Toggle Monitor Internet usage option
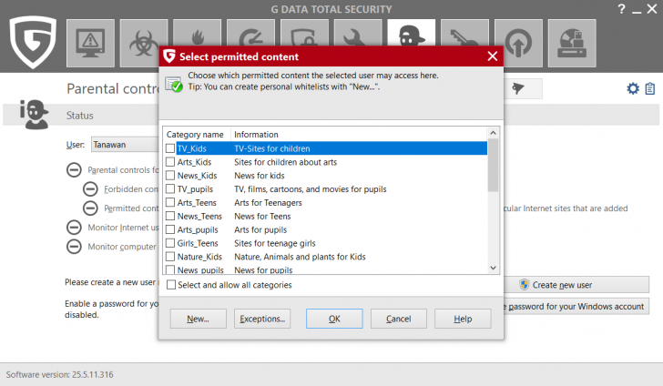Screen dimensions: 663x386 click(x=74, y=227)
